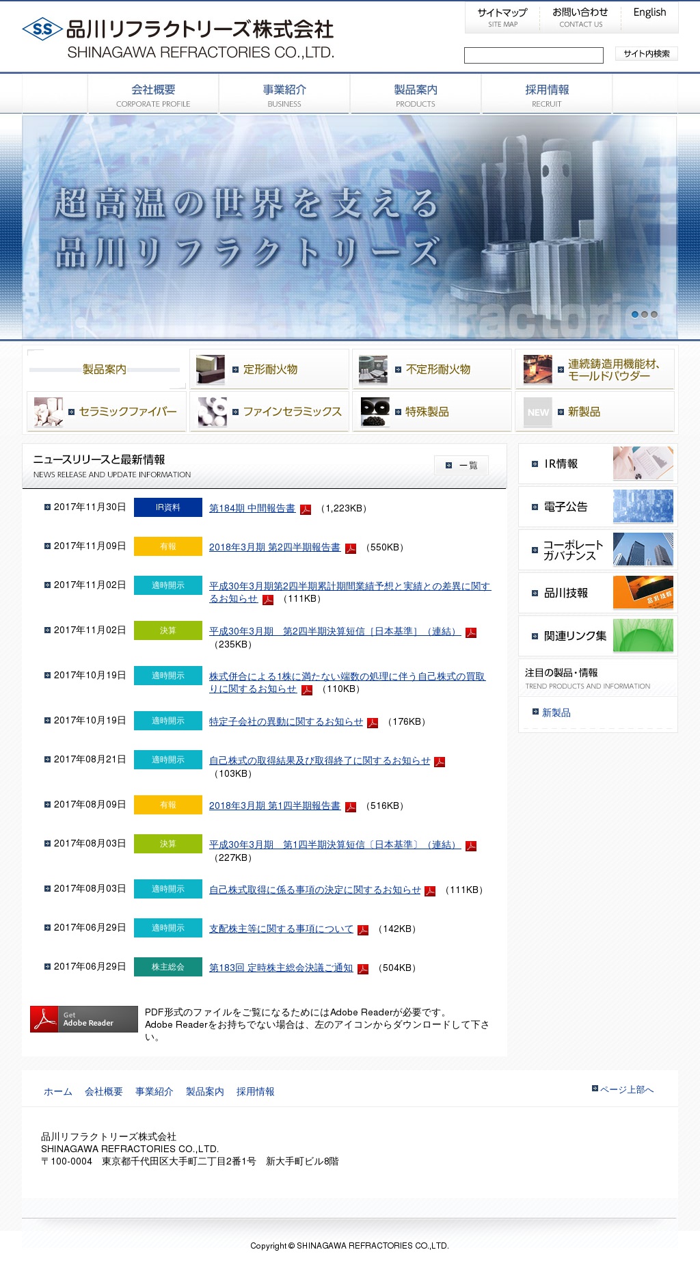Open the セラミックファイバー product icon
This screenshot has width=700, height=1265.
pyautogui.click(x=49, y=412)
